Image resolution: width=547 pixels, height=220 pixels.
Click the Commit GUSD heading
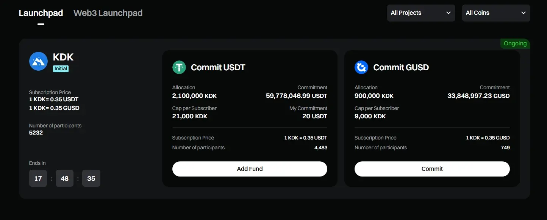tap(401, 67)
